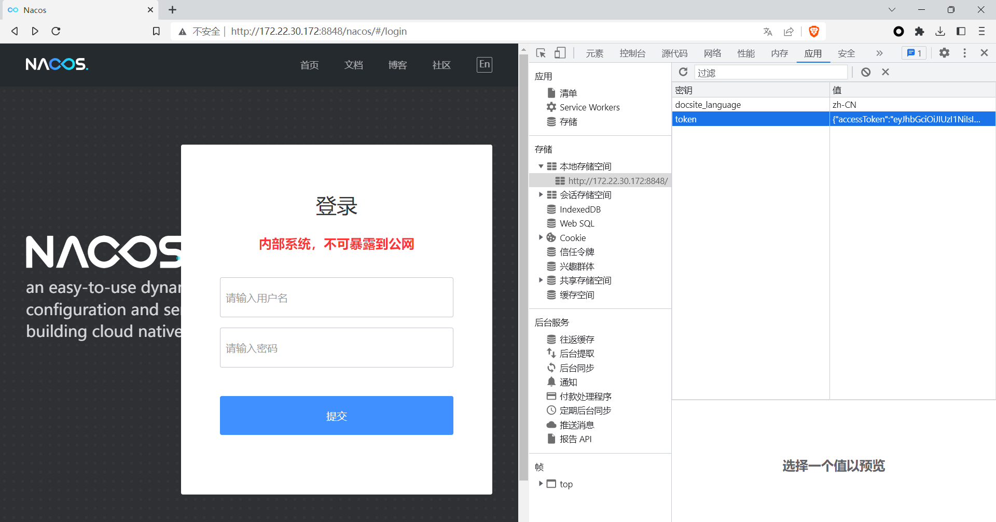This screenshot has width=996, height=522.
Task: Bookmark this page using bookmark icon
Action: pos(156,31)
